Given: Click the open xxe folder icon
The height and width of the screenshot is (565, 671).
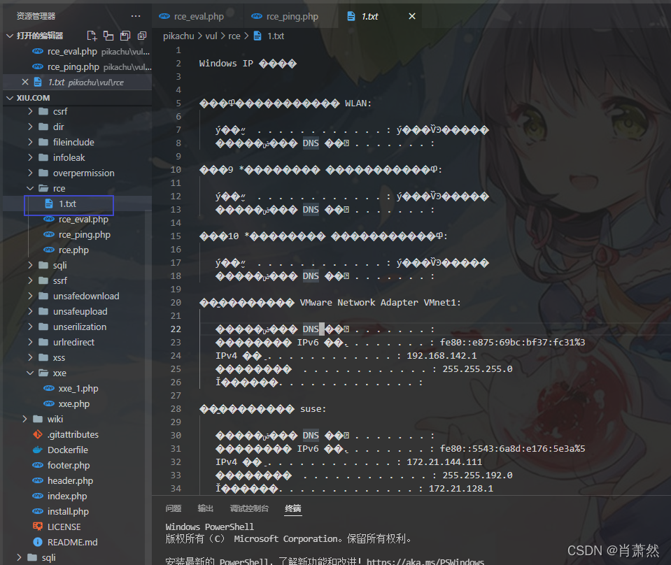Looking at the screenshot, I should [x=43, y=373].
